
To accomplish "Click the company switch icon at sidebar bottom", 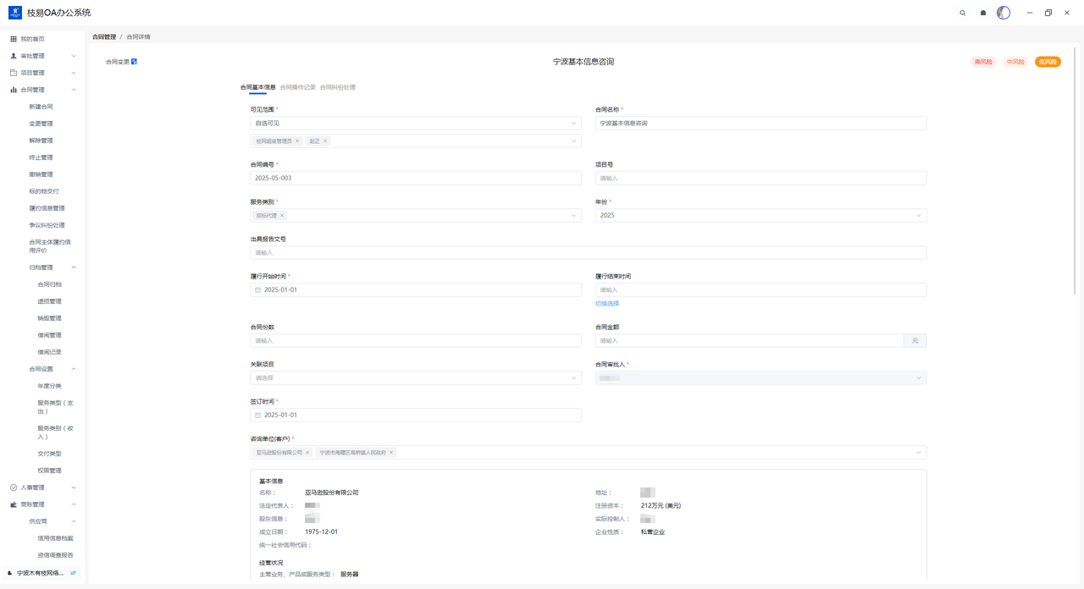I will pyautogui.click(x=74, y=573).
